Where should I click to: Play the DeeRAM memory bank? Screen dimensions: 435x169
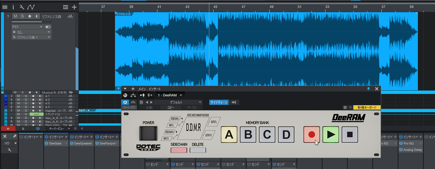coord(331,135)
